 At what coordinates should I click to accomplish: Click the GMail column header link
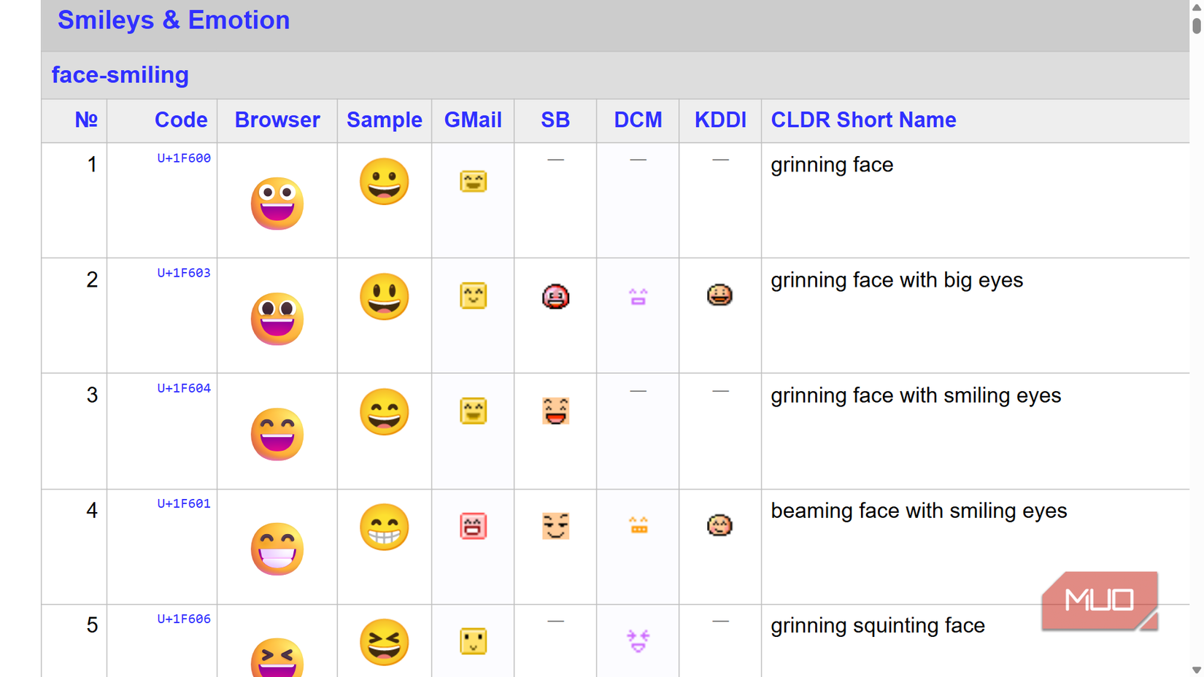473,120
